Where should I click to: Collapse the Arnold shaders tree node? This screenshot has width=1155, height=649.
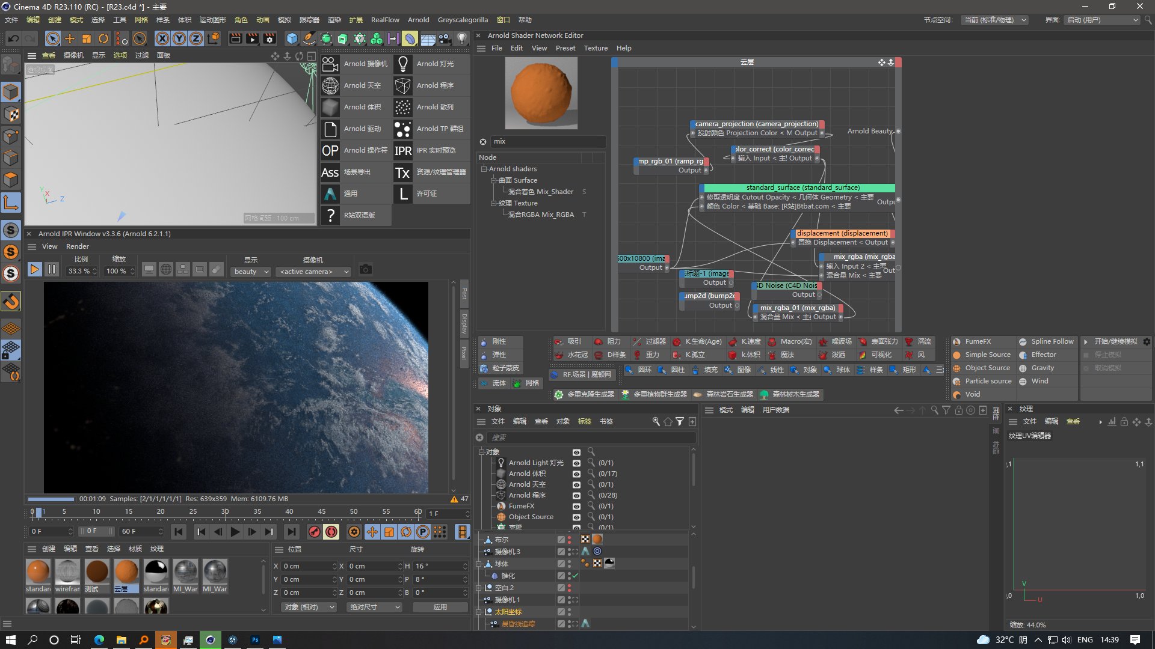click(x=484, y=169)
